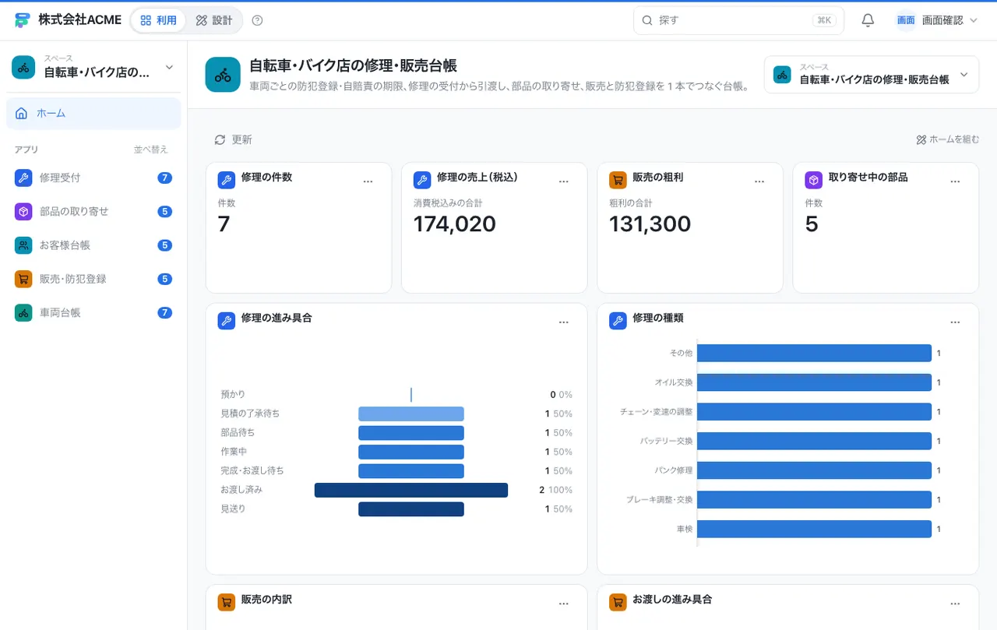The height and width of the screenshot is (630, 997).
Task: Click the お客様台帳 people icon in sidebar
Action: click(23, 245)
